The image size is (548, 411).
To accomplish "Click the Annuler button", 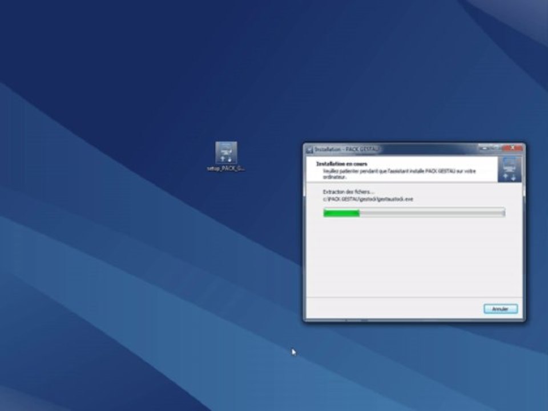I will click(x=501, y=309).
